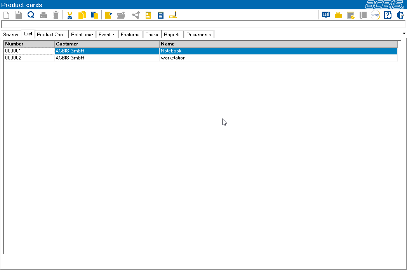Open the Documents tab
407x270 pixels.
click(198, 35)
